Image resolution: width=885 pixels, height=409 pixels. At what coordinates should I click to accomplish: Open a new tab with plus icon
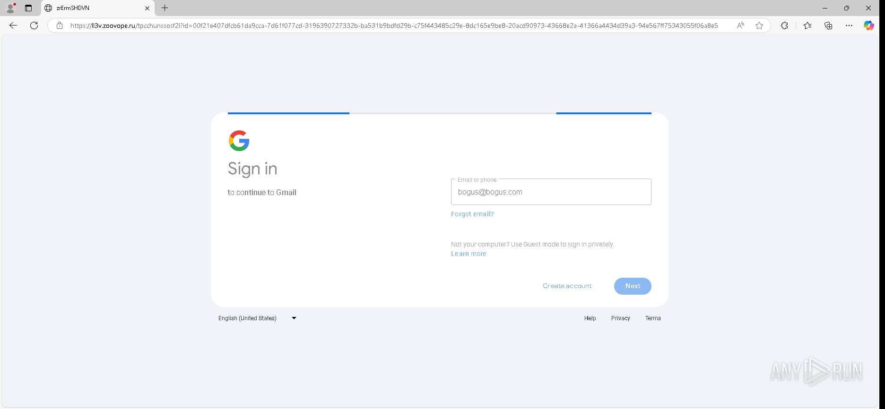[165, 8]
